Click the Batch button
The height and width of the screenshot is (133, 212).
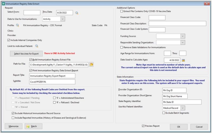34,126
